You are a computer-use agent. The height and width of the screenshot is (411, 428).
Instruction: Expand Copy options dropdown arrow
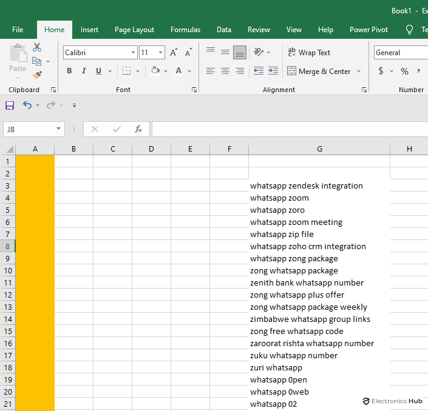click(x=48, y=61)
